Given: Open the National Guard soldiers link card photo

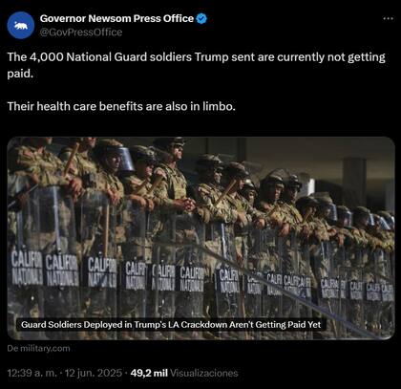Looking at the screenshot, I should click(x=200, y=238).
